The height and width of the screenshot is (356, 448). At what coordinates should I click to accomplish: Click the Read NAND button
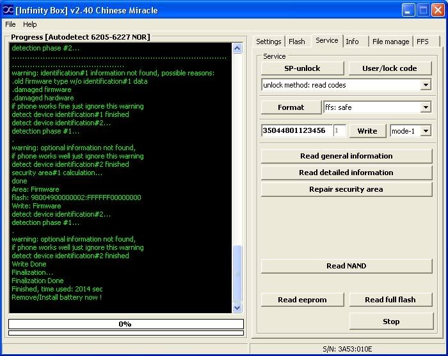346,266
